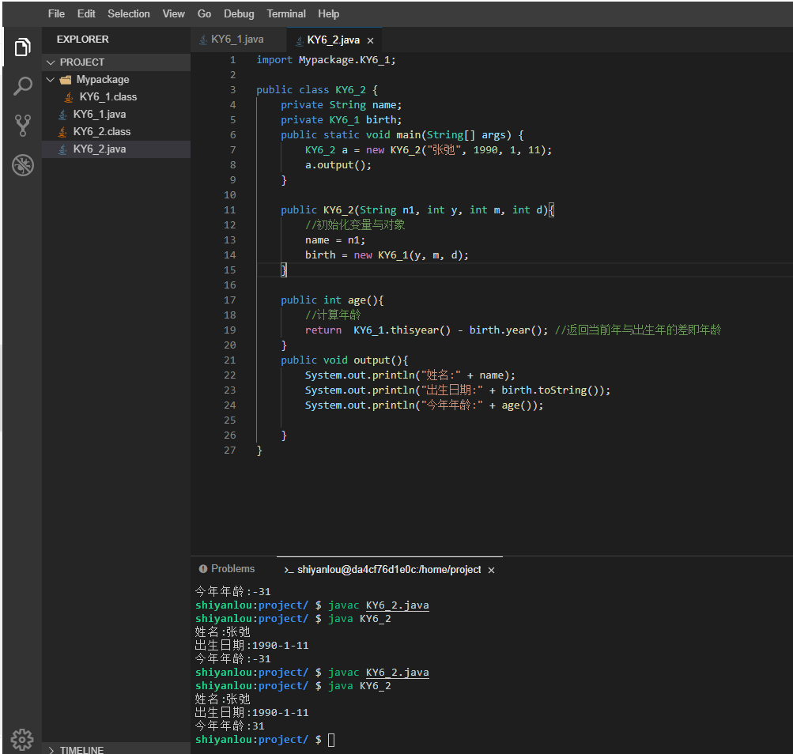
Task: Click line number 19 in the gutter
Action: [229, 330]
